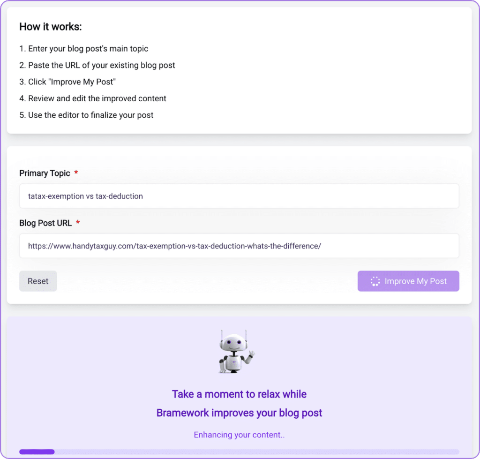
Task: Click the purple progress bar
Action: pos(239,451)
